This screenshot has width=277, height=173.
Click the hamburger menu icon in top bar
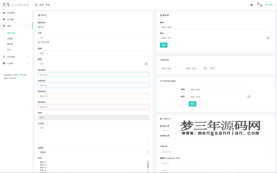36,5
